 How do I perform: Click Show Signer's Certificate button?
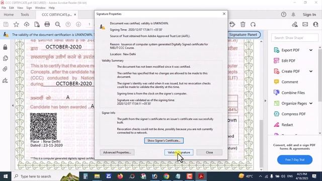coord(164,141)
